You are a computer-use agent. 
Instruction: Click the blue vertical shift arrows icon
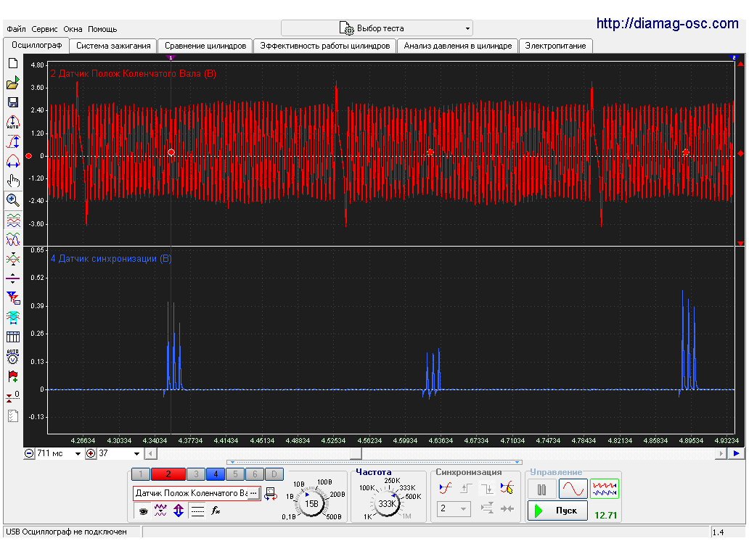[x=178, y=511]
